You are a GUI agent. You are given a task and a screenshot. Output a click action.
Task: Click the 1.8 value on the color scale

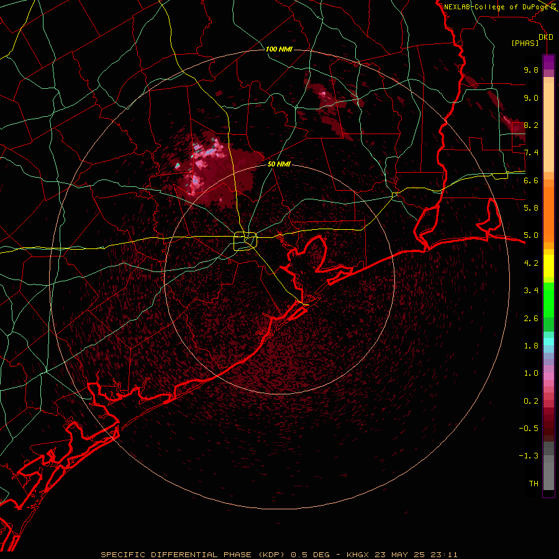click(531, 346)
